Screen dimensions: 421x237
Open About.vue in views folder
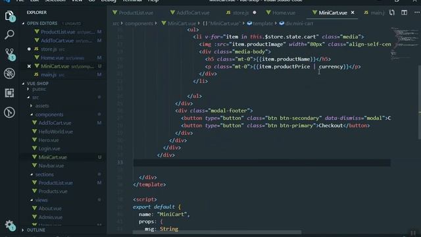tap(50, 209)
